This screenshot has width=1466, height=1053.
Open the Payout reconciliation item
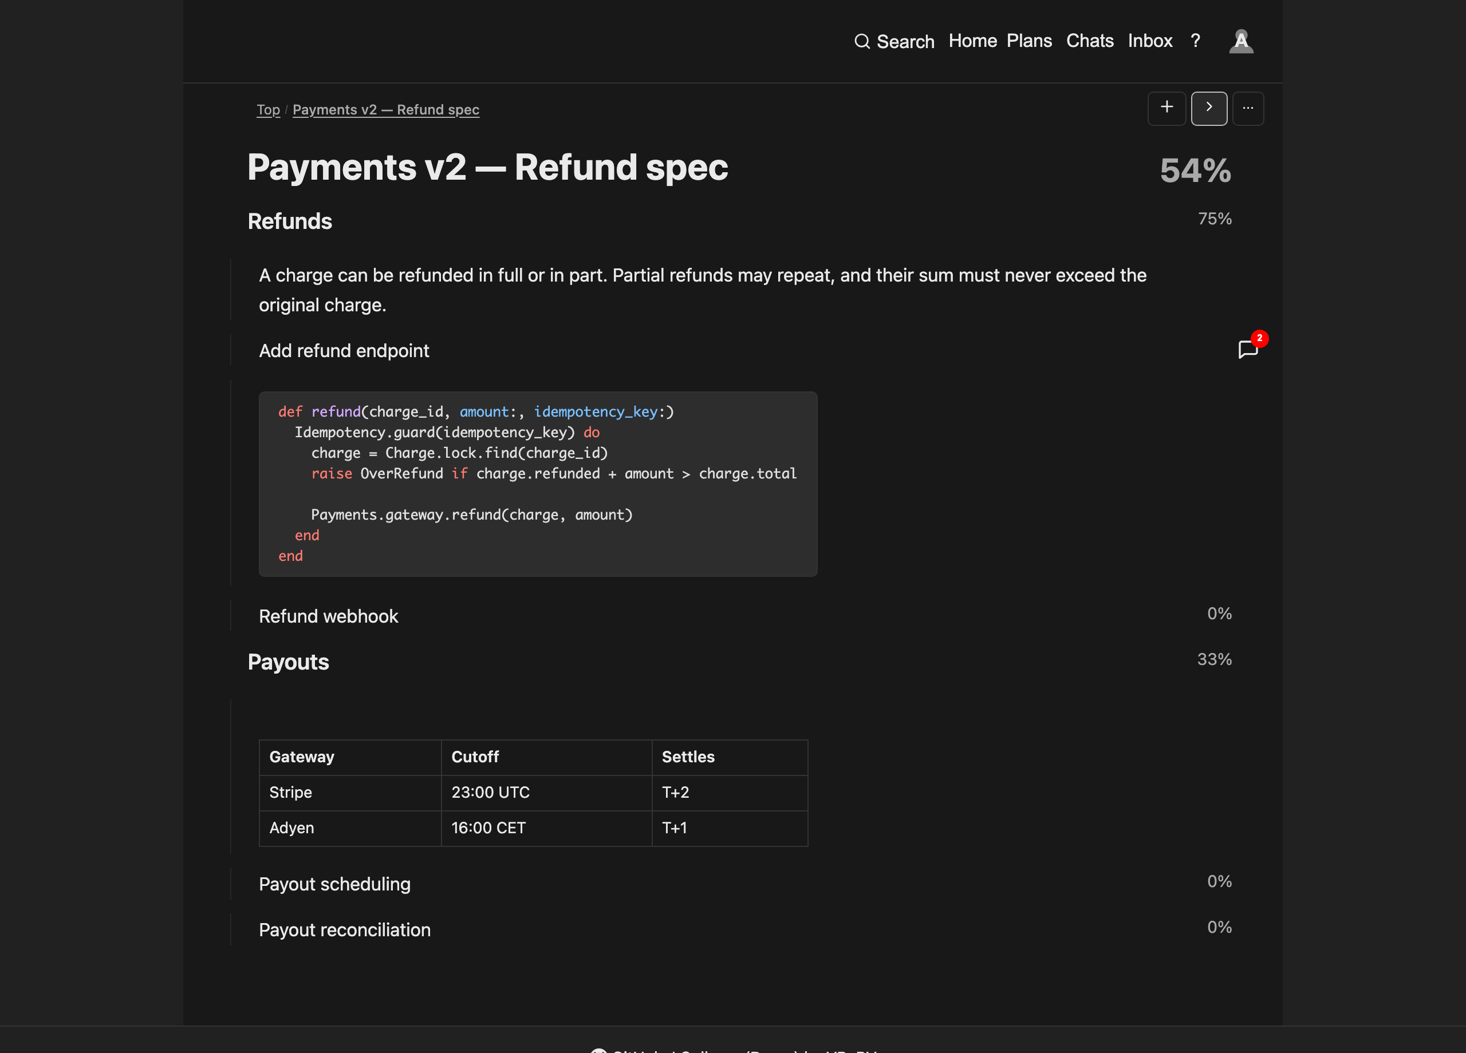345,929
